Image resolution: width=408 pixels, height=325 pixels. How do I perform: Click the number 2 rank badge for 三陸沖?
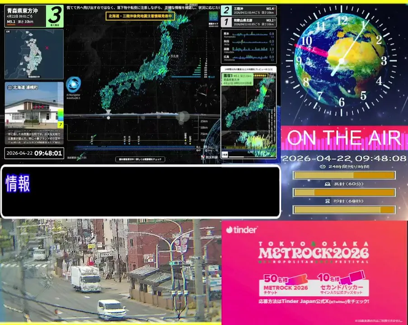[x=226, y=10]
